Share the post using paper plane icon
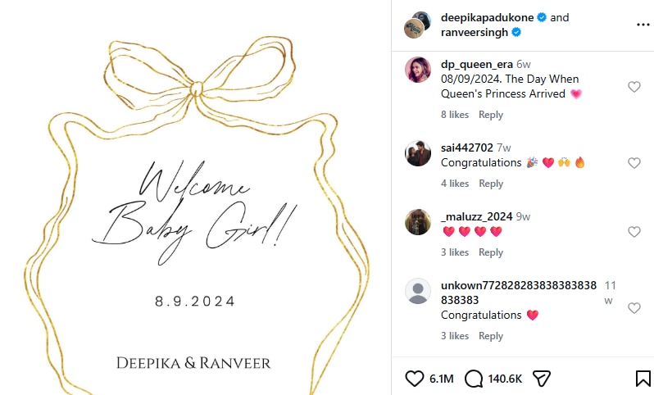Image resolution: width=654 pixels, height=395 pixels. pos(542,379)
